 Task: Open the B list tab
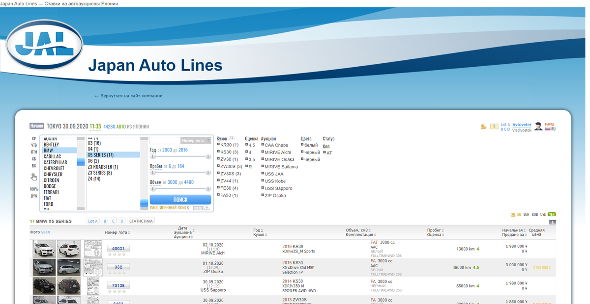coord(105,221)
